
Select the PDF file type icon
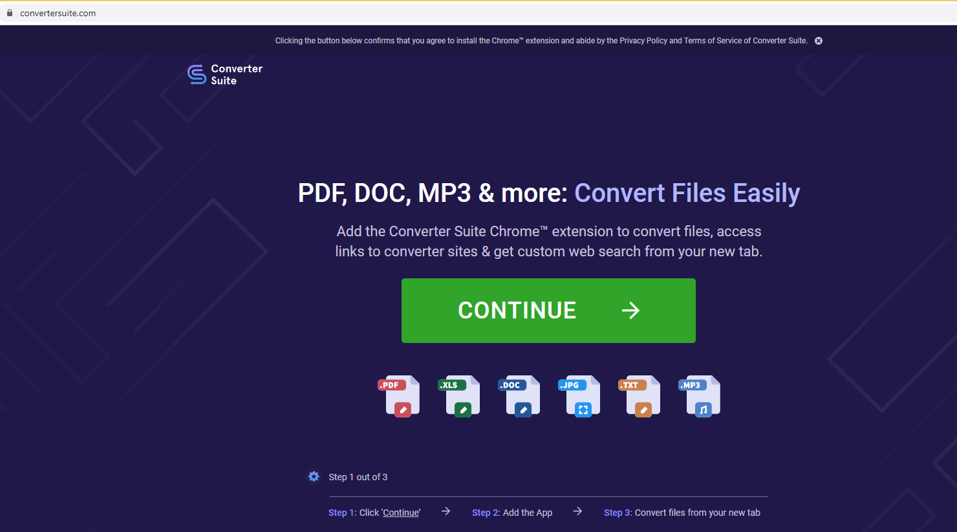click(x=399, y=396)
